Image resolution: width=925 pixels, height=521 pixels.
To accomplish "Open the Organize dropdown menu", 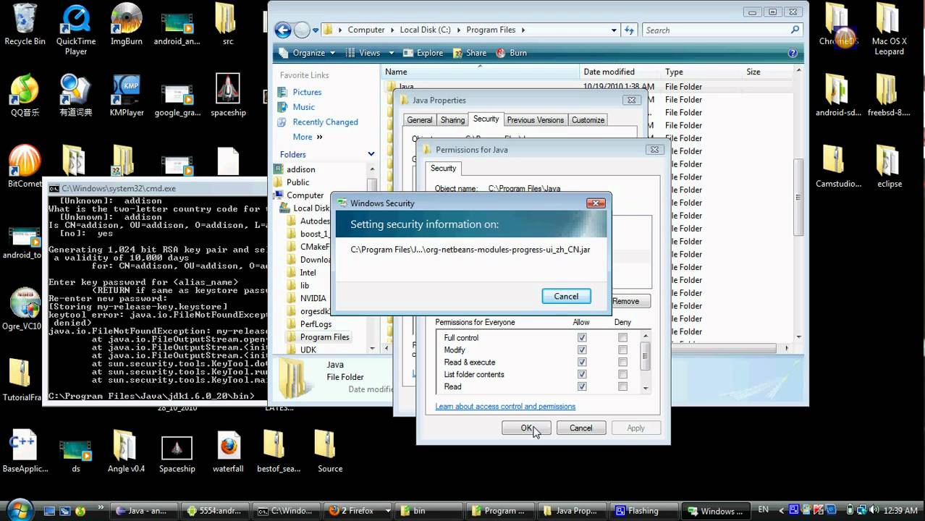I will pyautogui.click(x=308, y=53).
